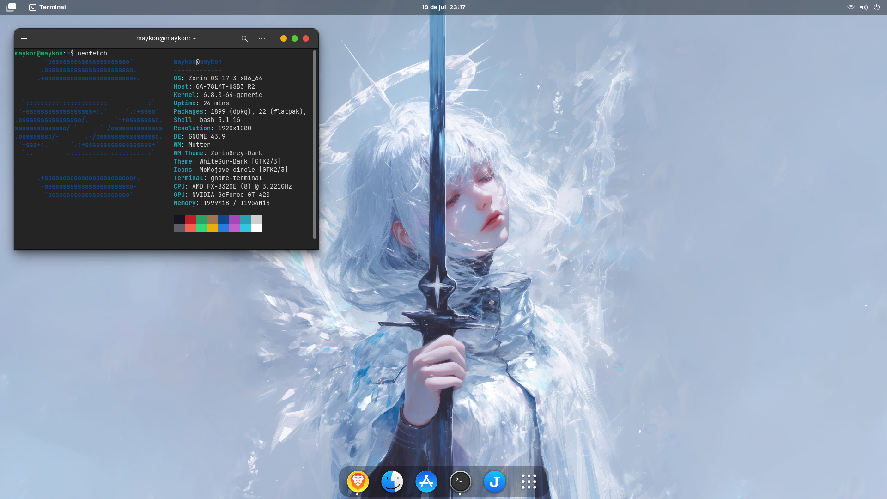Minimize terminal with the yellow button
The width and height of the screenshot is (887, 499).
pos(284,38)
